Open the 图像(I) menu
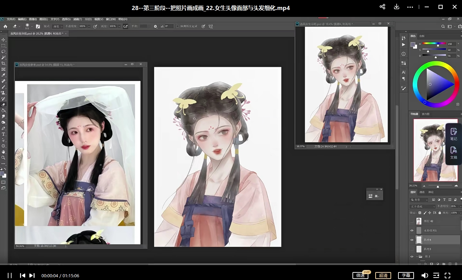 33,19
